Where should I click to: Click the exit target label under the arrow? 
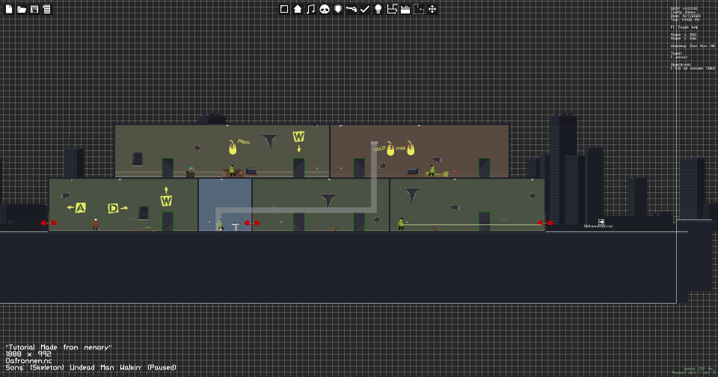tap(598, 227)
